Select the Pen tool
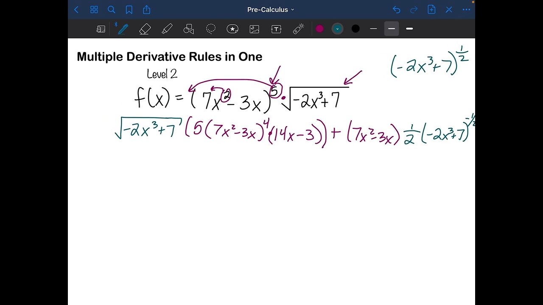Viewport: 543px width, 305px height. [x=123, y=29]
